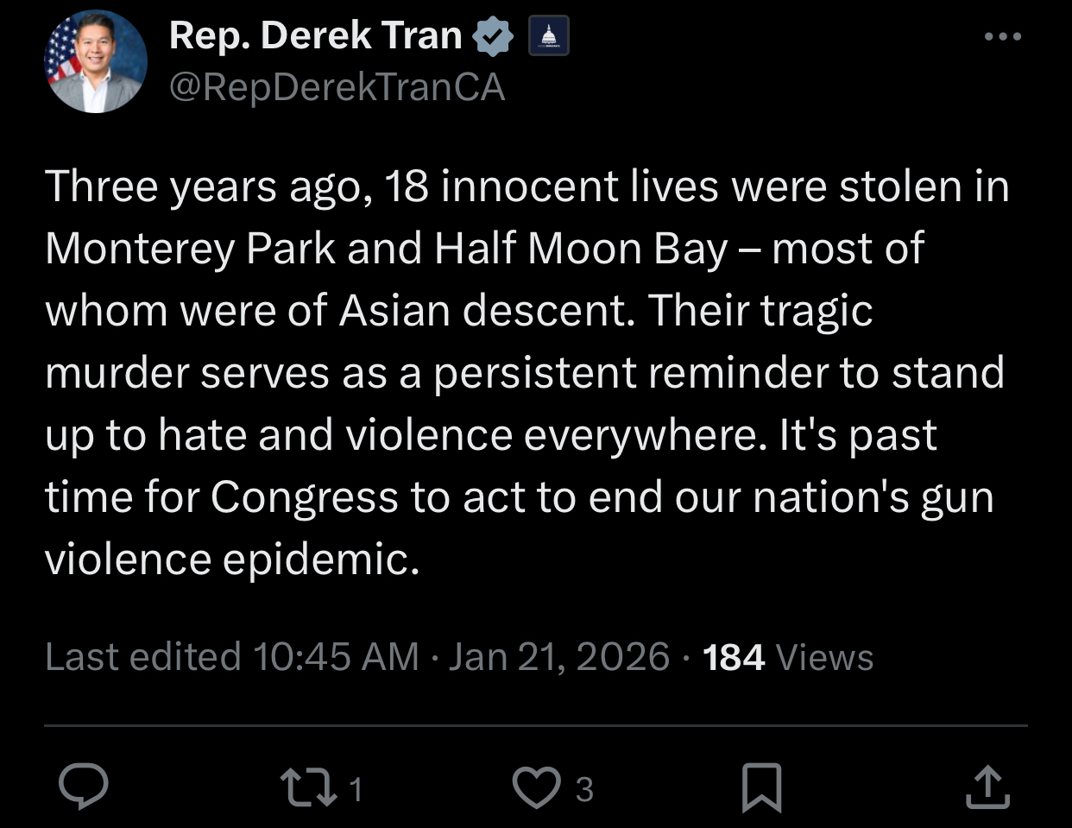Reply using the speech bubble icon

[83, 787]
